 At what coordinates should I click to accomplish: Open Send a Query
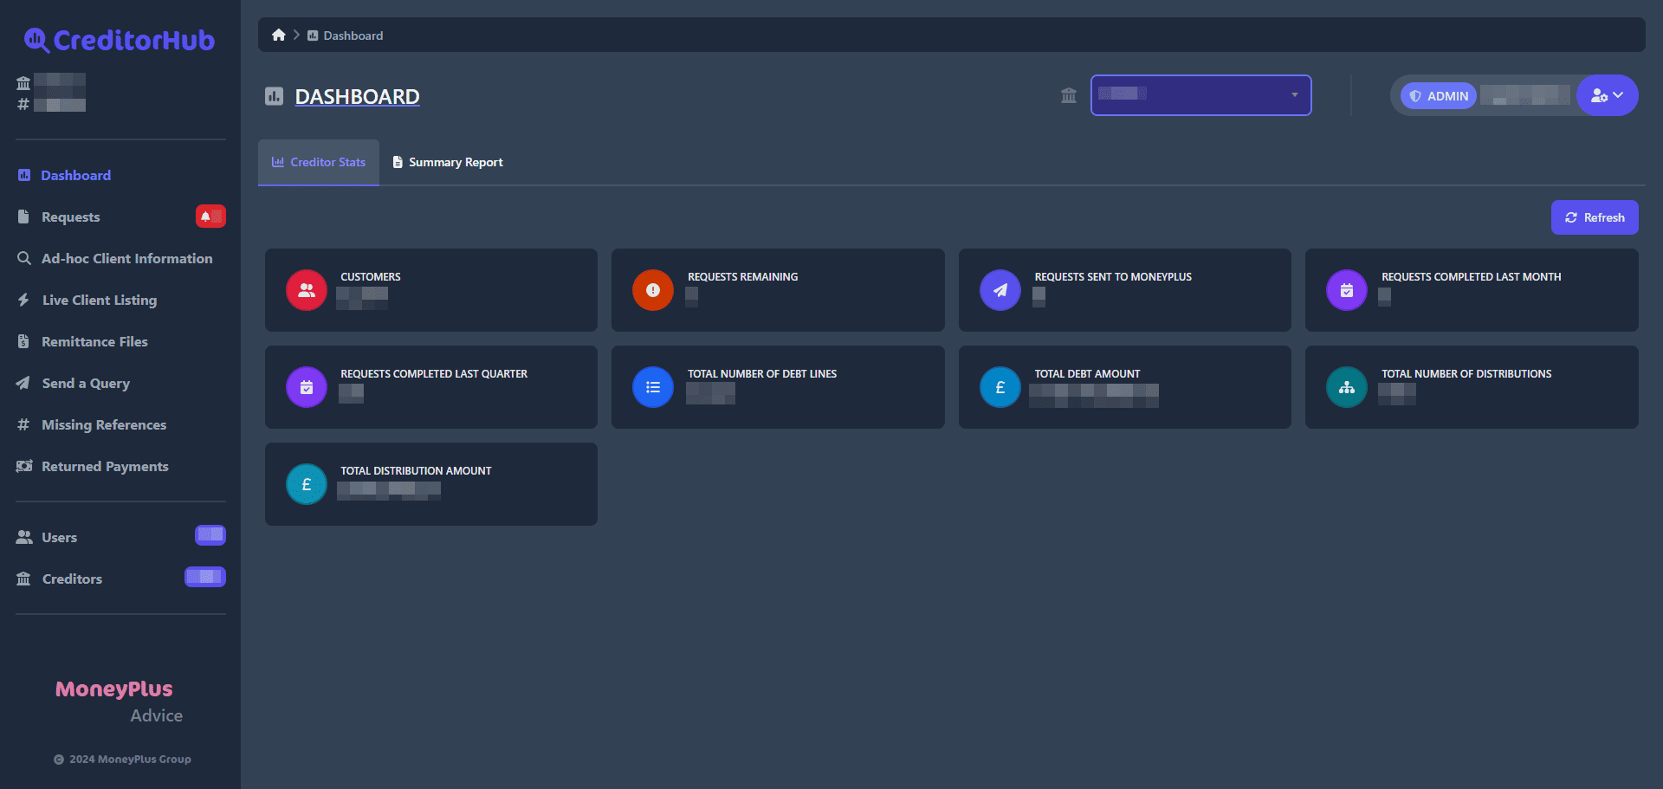pyautogui.click(x=74, y=383)
